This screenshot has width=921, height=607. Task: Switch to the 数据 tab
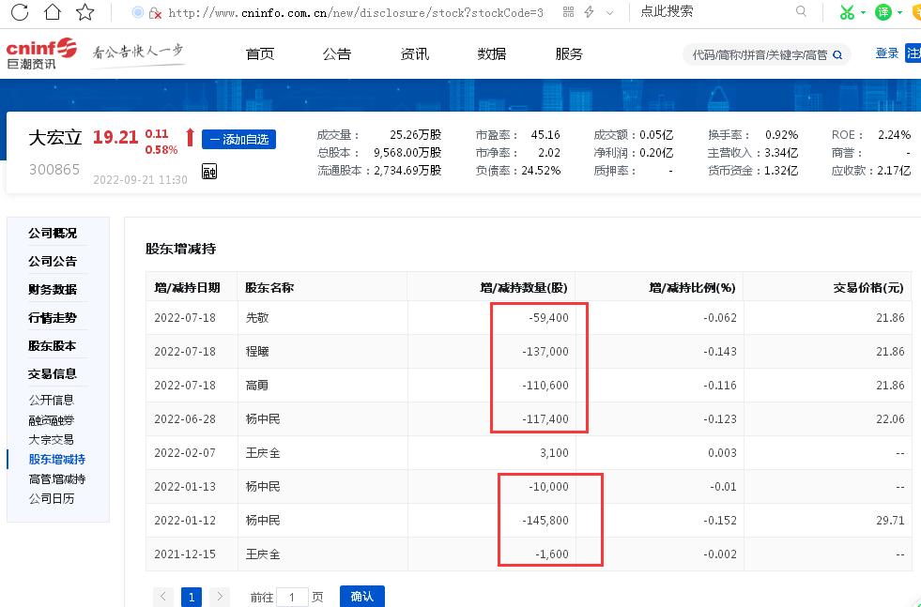[491, 53]
